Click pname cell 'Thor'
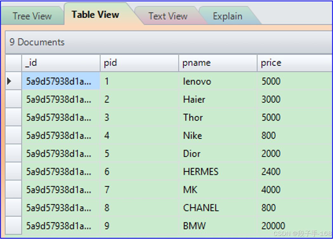 218,117
